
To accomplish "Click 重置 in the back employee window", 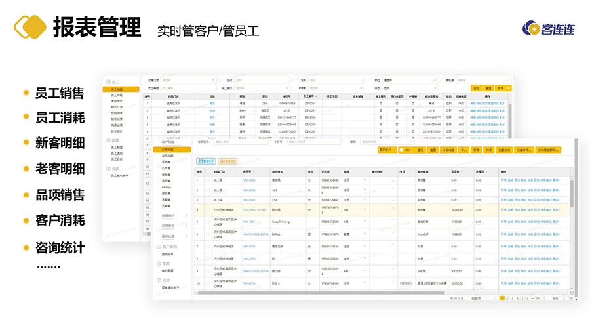I will pos(488,88).
